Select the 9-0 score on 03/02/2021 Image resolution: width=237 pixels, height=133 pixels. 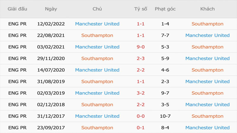(x=140, y=47)
